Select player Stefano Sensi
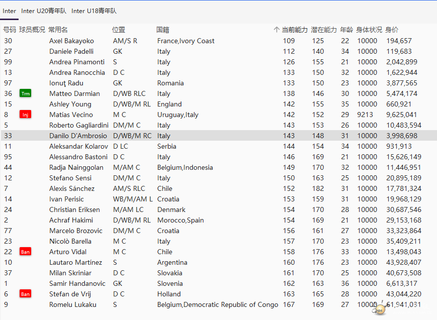Image resolution: width=437 pixels, height=320 pixels. click(70, 178)
